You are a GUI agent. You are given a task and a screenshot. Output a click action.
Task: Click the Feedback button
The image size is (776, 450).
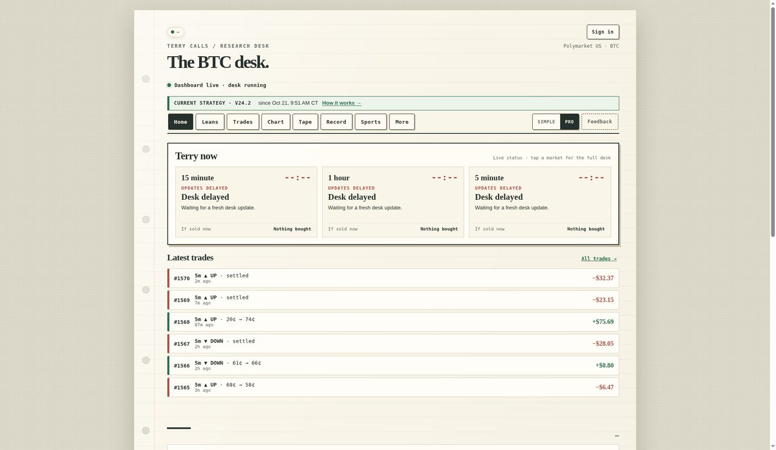pos(599,122)
